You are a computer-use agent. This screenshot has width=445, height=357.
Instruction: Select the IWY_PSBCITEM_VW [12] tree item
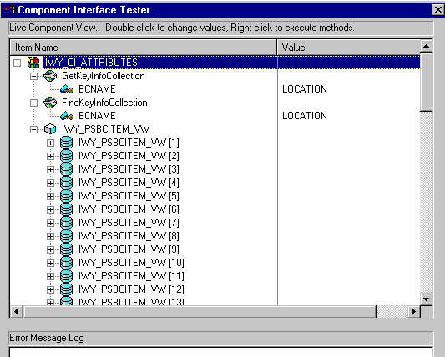pos(131,289)
